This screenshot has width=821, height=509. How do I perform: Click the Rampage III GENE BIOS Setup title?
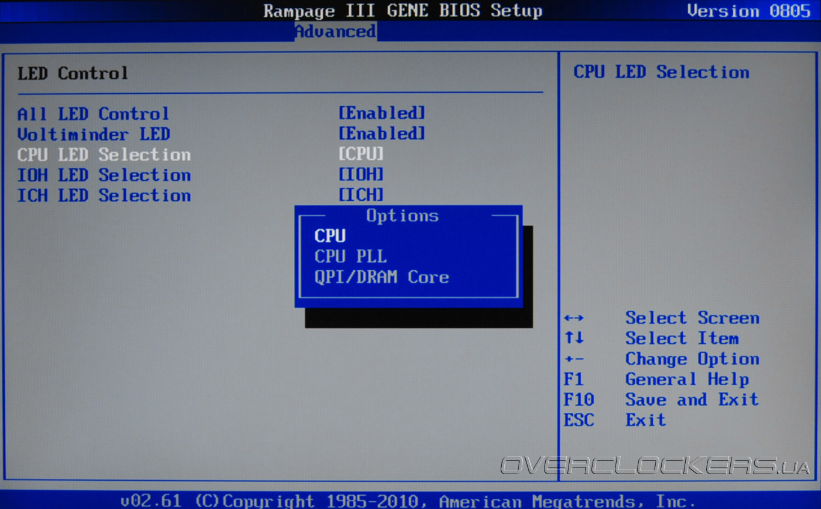[x=403, y=11]
